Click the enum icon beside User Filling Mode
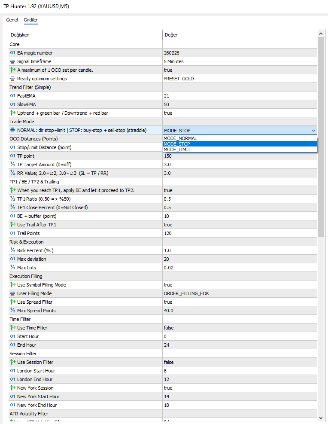 point(13,293)
